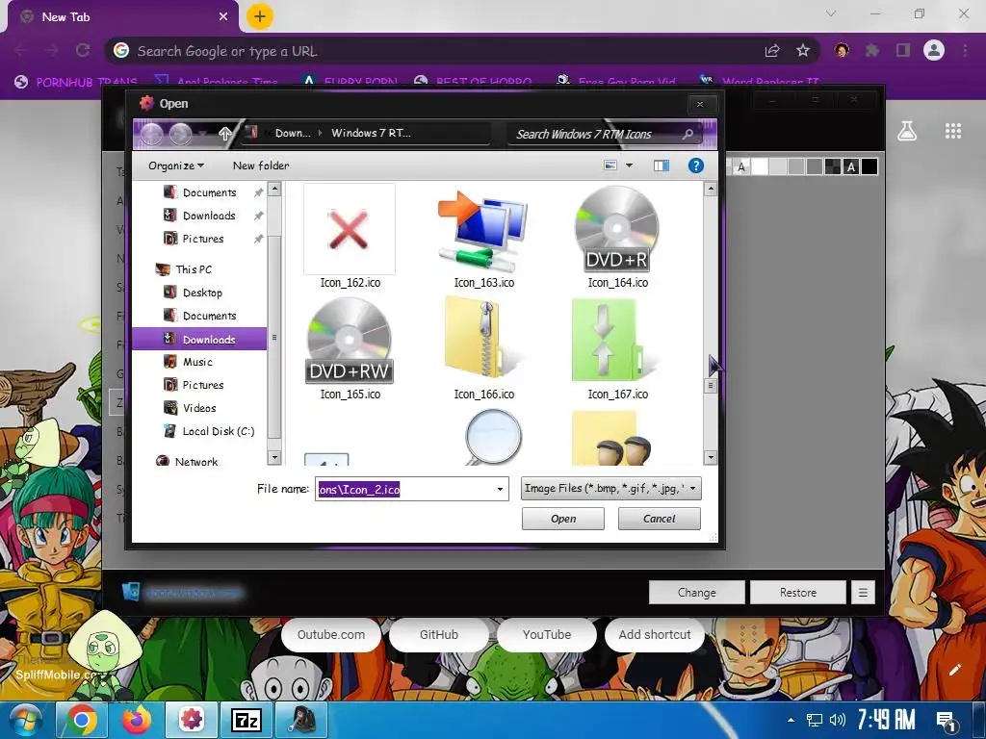This screenshot has width=986, height=739.
Task: Click the File name input field
Action: point(404,489)
